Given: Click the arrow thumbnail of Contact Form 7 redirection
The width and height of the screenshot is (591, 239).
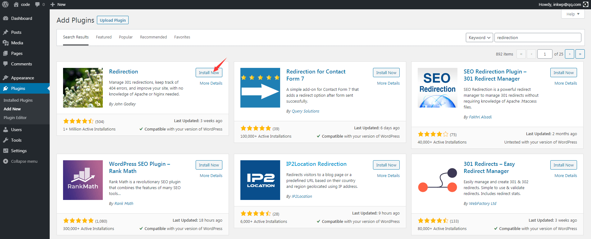Looking at the screenshot, I should pos(260,88).
